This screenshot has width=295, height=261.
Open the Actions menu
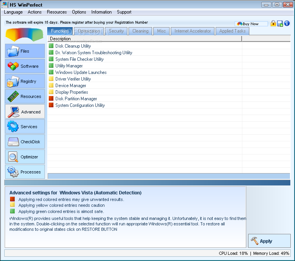click(34, 12)
